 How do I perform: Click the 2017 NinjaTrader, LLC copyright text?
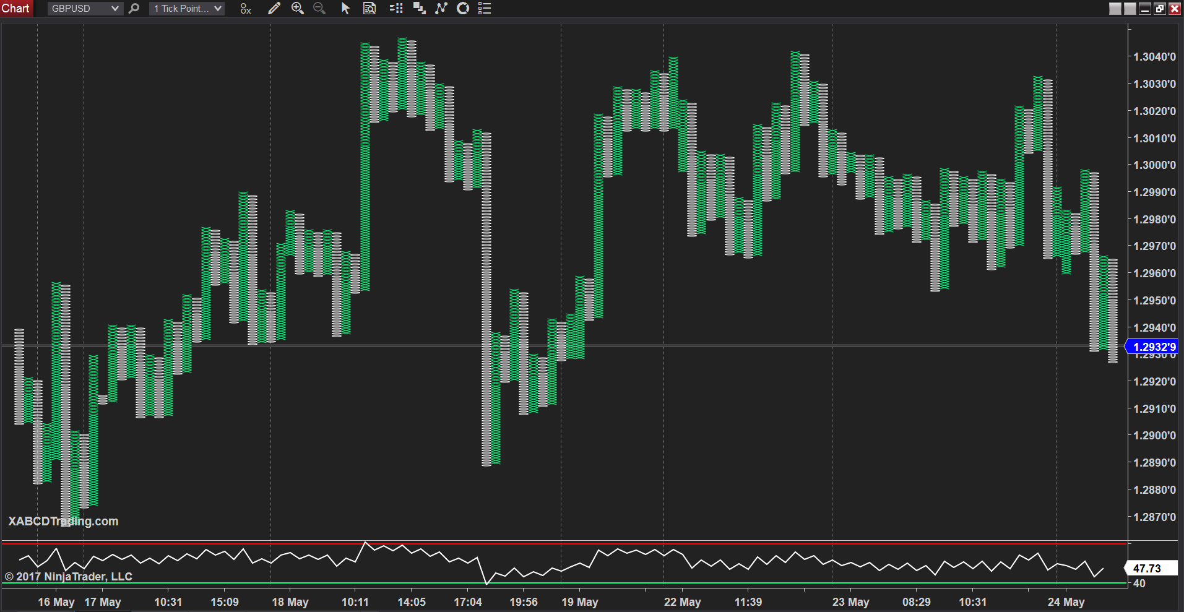click(69, 577)
